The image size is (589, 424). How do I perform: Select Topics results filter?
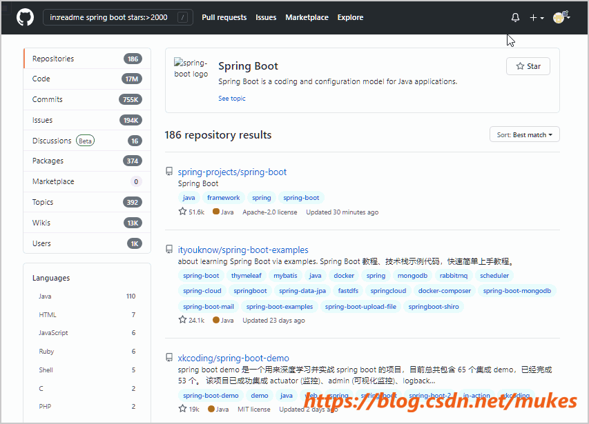pos(87,202)
